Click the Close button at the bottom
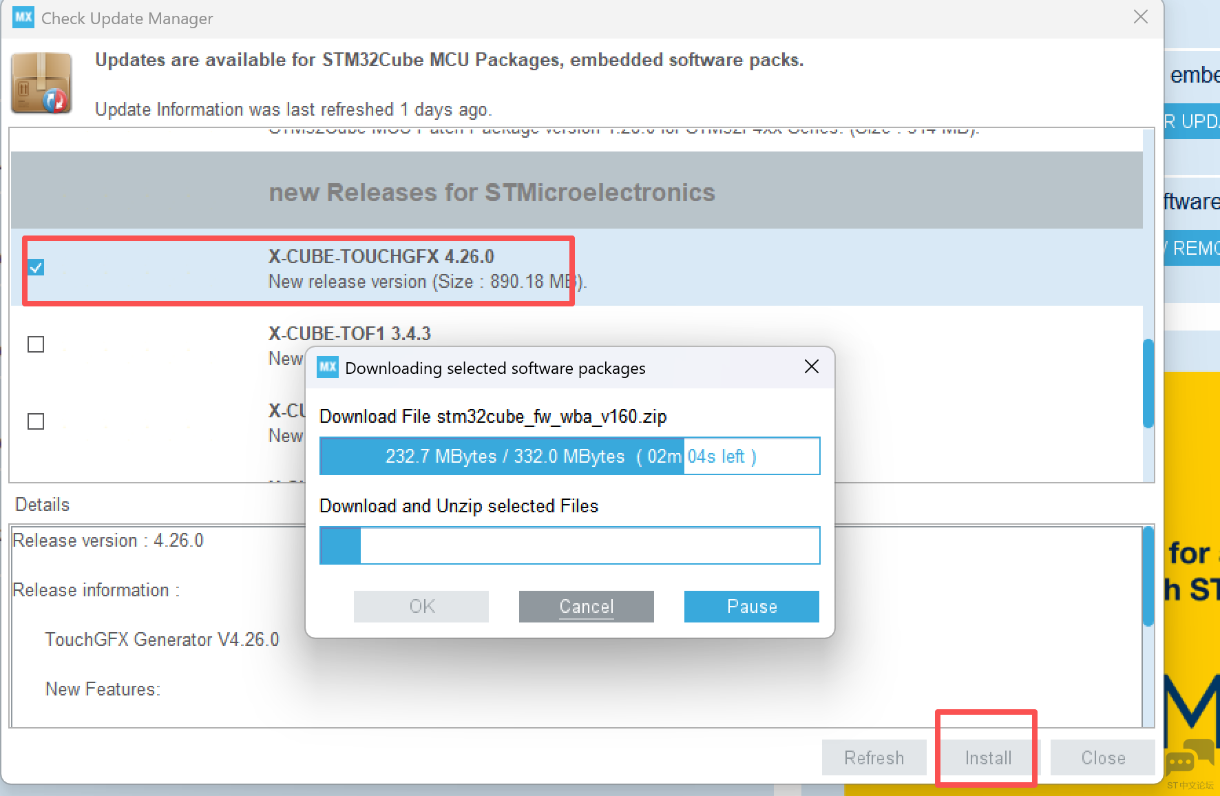 [x=1103, y=758]
